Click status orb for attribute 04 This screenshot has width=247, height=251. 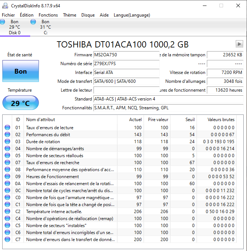pos(7,148)
